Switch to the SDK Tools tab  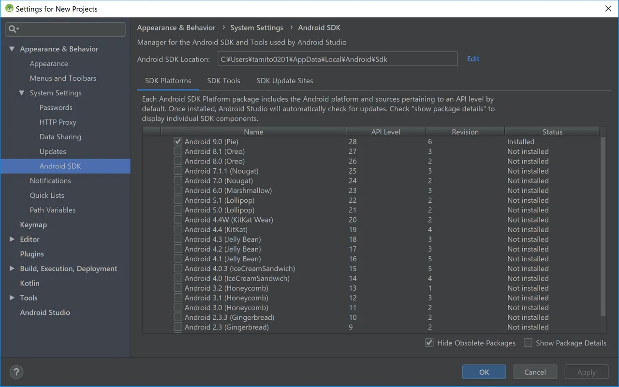(x=223, y=81)
